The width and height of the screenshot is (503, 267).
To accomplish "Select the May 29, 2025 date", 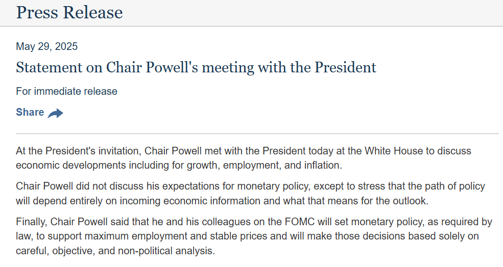I will point(47,46).
